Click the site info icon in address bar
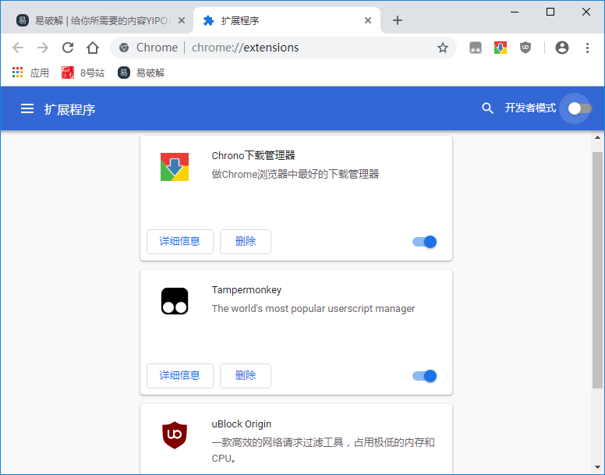The image size is (605, 475). pos(124,48)
